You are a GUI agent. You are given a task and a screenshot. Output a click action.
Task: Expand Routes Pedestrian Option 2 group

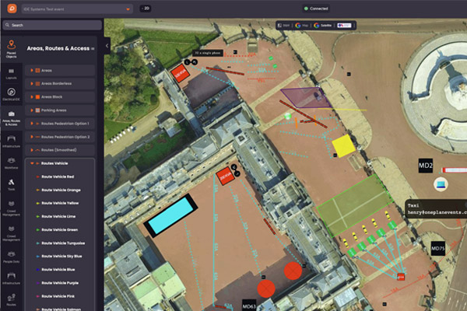(x=32, y=137)
